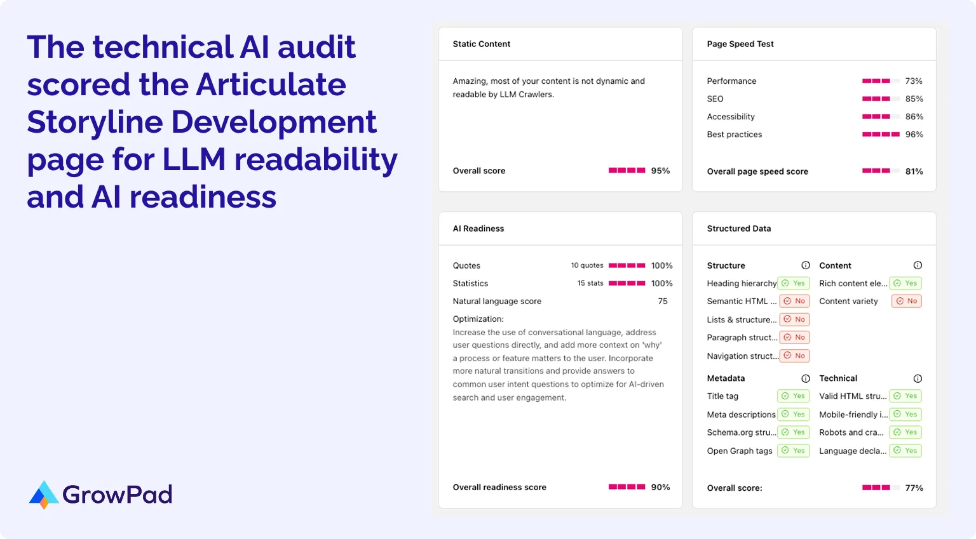This screenshot has height=539, width=976.
Task: Click the info icon next to Metadata
Action: click(x=806, y=378)
